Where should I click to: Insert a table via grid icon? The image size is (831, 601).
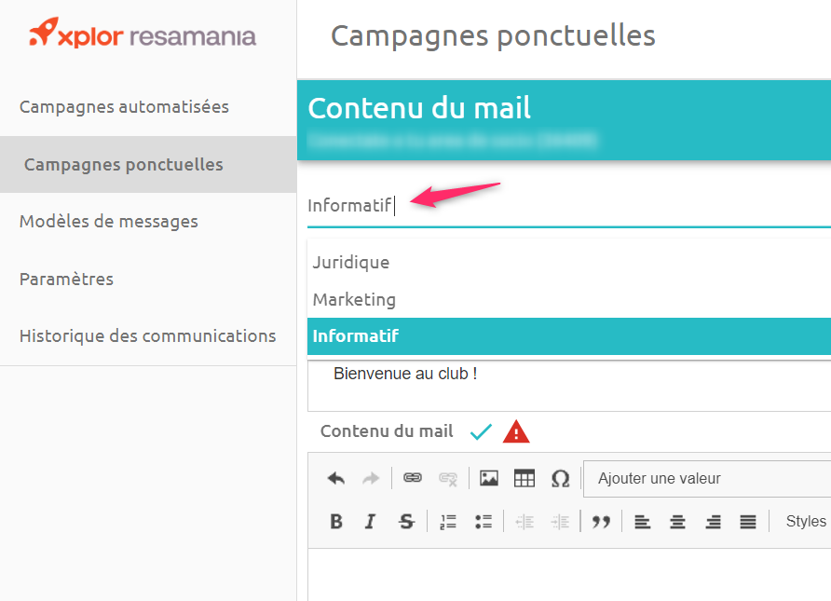tap(524, 479)
